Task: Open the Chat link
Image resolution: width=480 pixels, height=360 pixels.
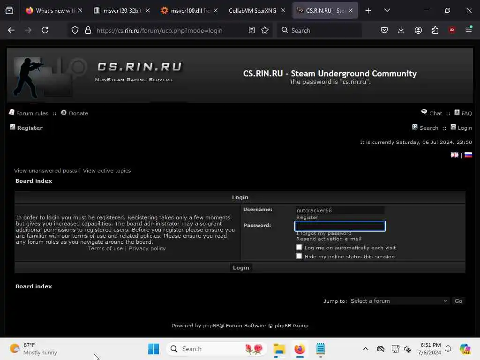Action: [435, 113]
